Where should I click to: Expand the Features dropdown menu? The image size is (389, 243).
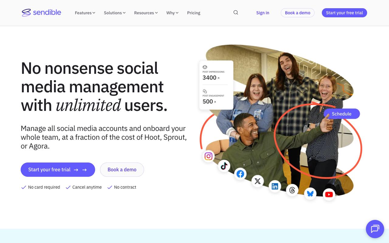point(85,13)
